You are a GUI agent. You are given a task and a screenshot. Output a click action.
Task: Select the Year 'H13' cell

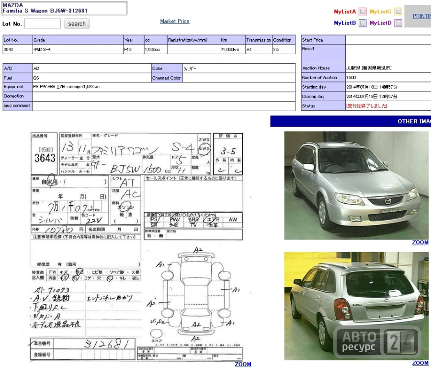pyautogui.click(x=134, y=49)
